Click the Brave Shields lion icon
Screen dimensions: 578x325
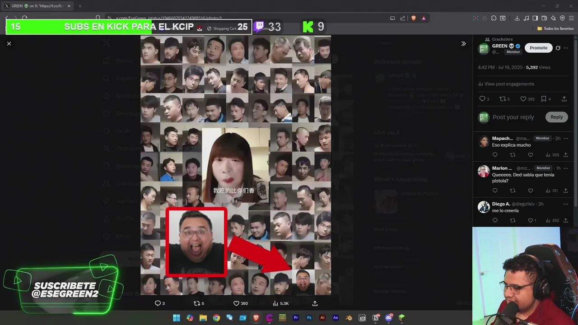tap(413, 18)
